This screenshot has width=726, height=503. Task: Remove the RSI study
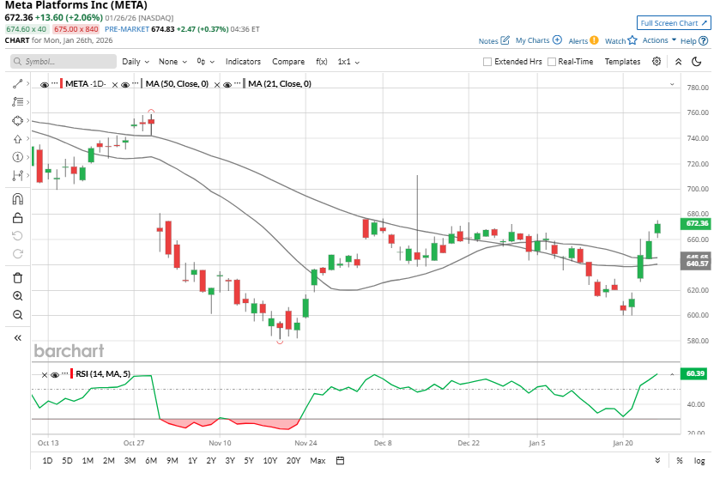pyautogui.click(x=45, y=375)
